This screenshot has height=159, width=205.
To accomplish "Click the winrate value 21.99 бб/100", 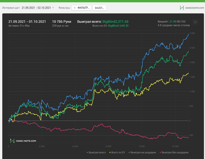I will point(177,21).
